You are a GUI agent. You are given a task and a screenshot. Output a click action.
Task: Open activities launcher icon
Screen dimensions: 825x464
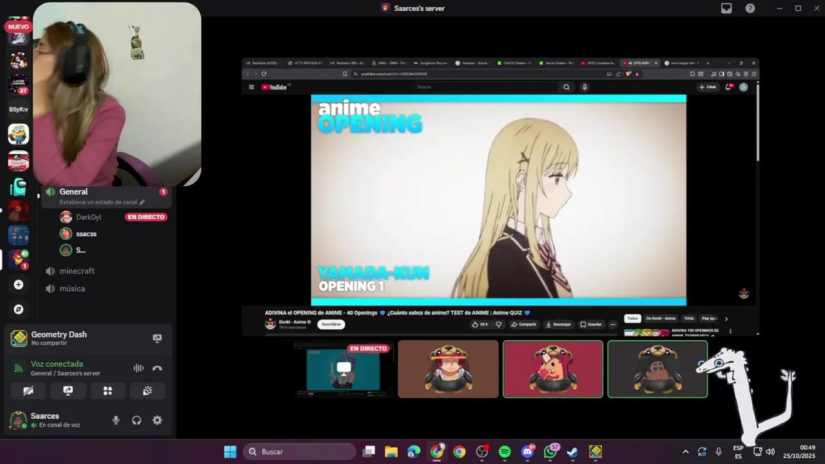[x=108, y=391]
